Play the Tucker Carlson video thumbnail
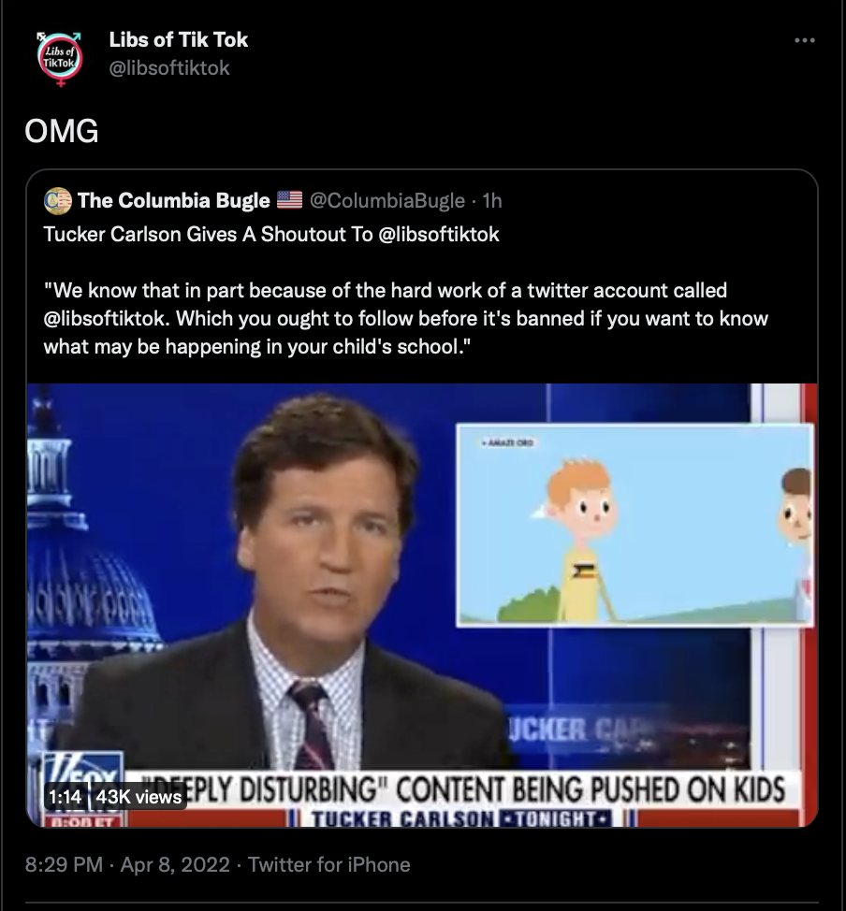The image size is (846, 911). pyautogui.click(x=422, y=605)
